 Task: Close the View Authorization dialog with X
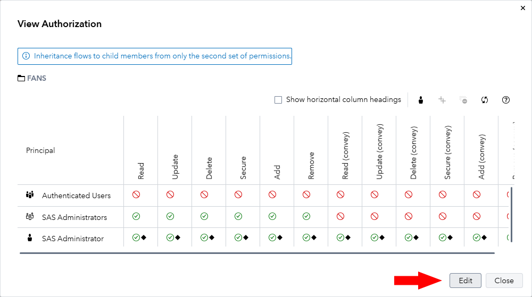coord(520,8)
